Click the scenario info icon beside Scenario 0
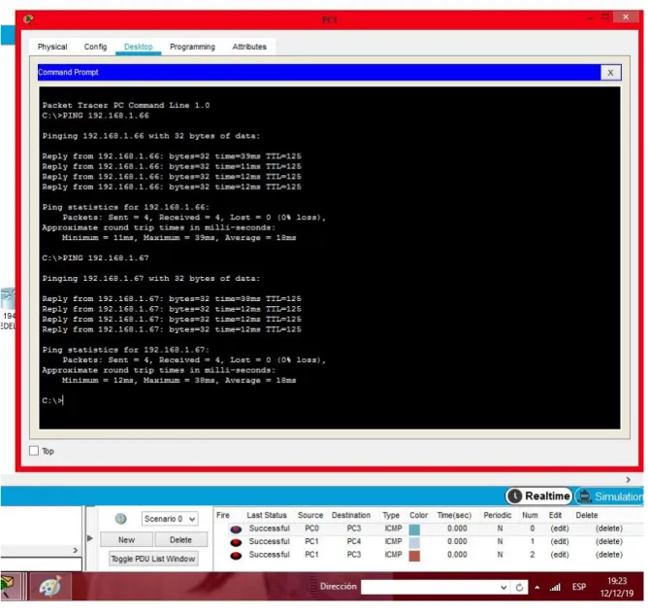 [120, 519]
